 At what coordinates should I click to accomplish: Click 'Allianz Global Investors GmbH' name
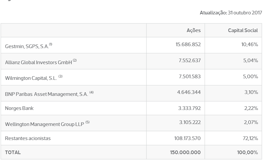point(38,62)
